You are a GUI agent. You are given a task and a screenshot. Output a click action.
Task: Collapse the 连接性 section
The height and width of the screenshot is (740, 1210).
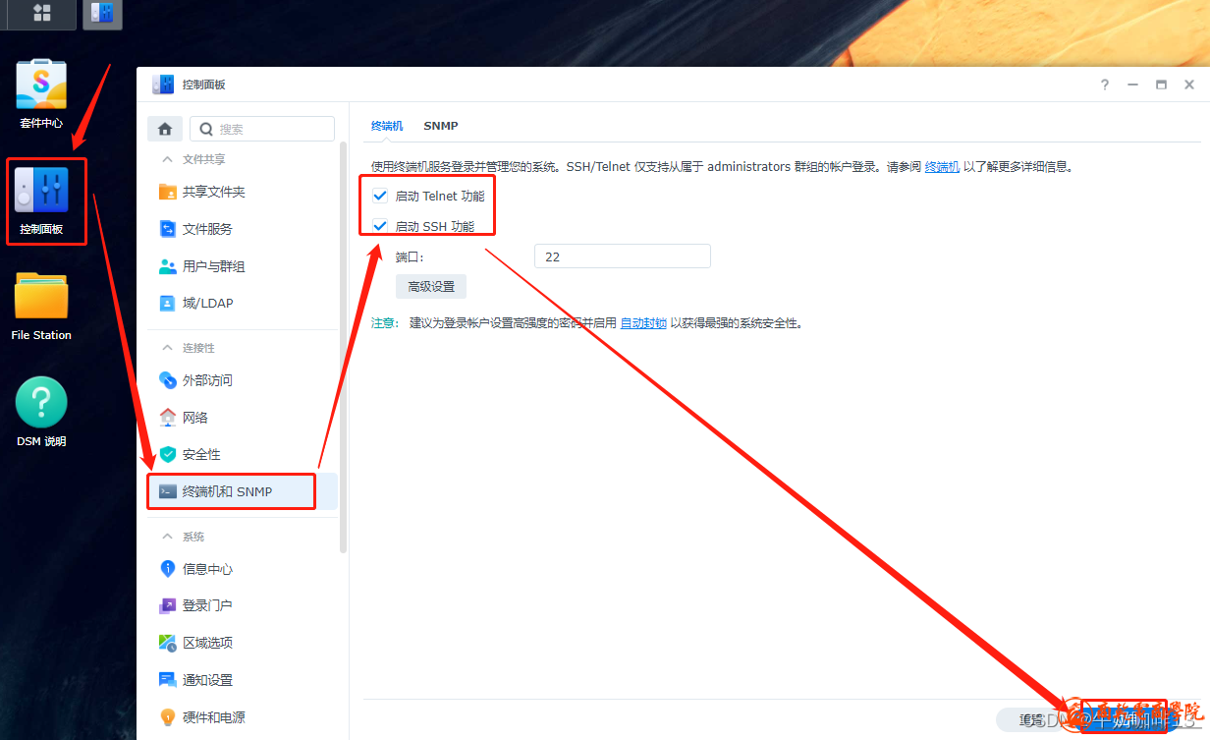click(x=165, y=348)
